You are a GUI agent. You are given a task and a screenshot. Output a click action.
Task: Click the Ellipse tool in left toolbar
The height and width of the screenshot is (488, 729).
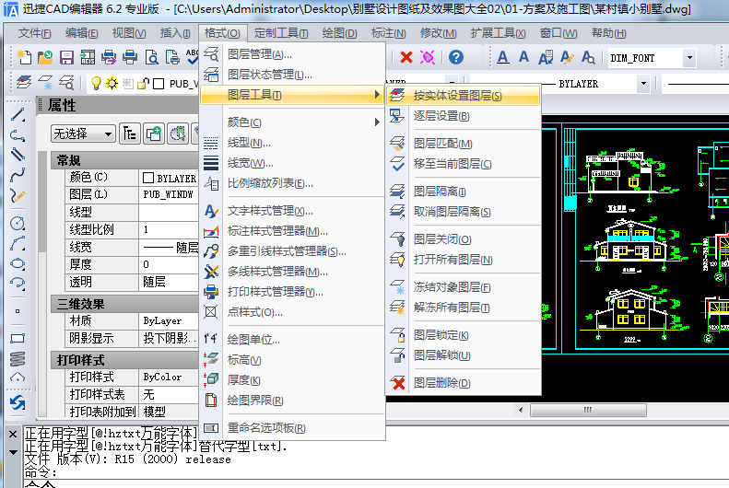pos(18,263)
